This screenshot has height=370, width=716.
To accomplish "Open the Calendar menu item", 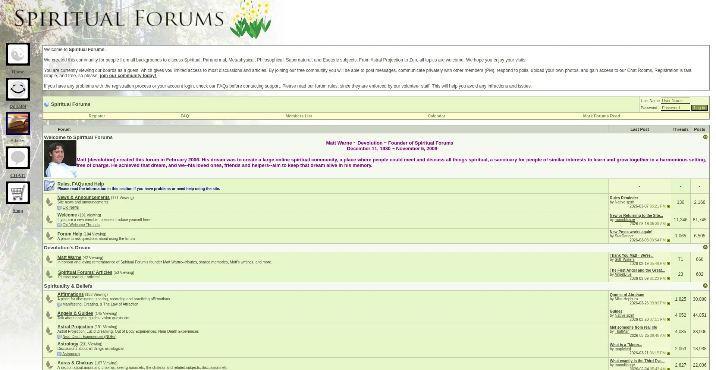I will 436,116.
